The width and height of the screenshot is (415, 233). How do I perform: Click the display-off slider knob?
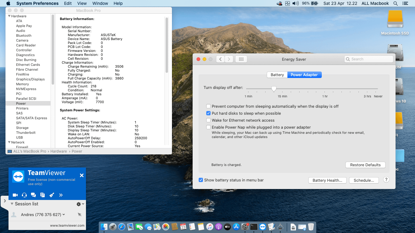[274, 89]
